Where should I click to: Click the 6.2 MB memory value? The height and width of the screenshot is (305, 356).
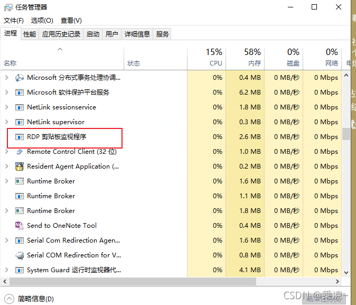pos(250,93)
